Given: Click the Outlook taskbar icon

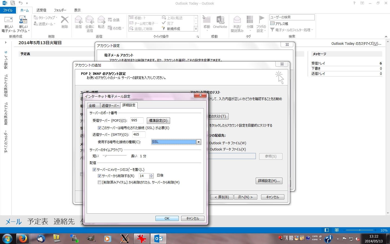Looking at the screenshot, I should pos(158,239).
